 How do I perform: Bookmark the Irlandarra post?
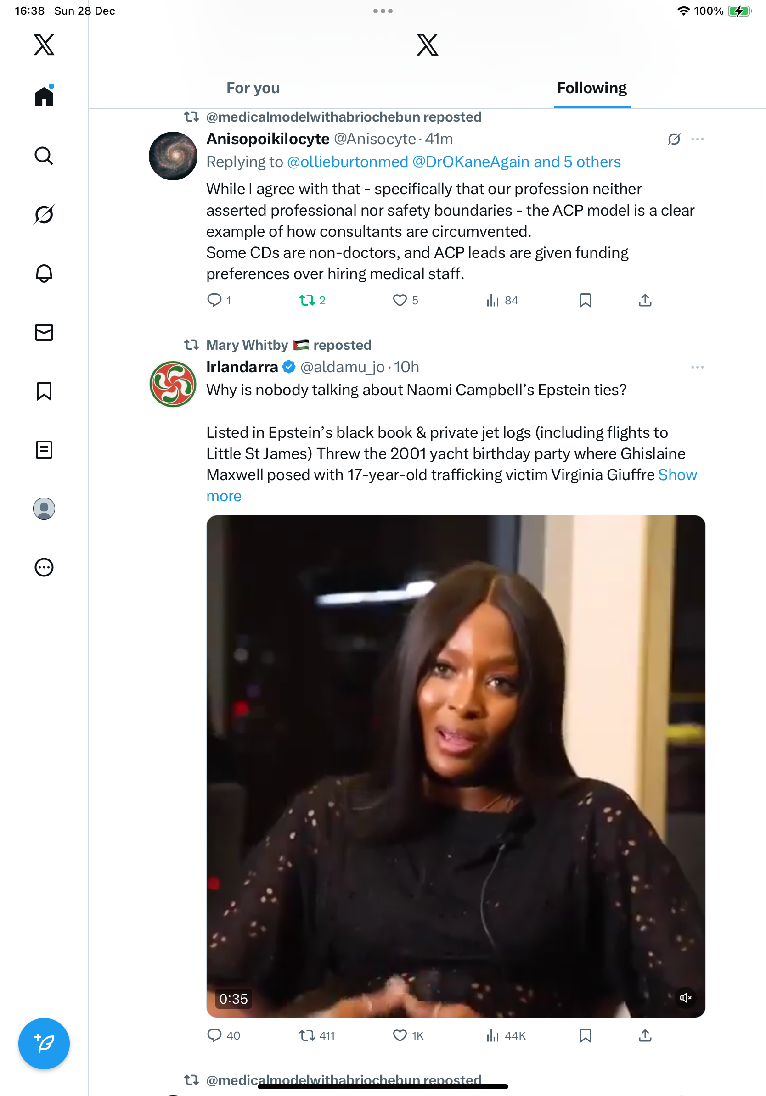585,1035
